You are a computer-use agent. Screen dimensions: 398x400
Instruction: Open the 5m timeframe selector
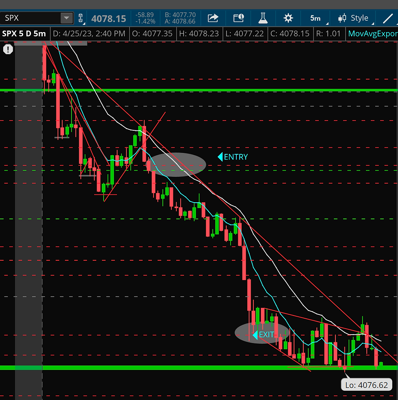(316, 18)
